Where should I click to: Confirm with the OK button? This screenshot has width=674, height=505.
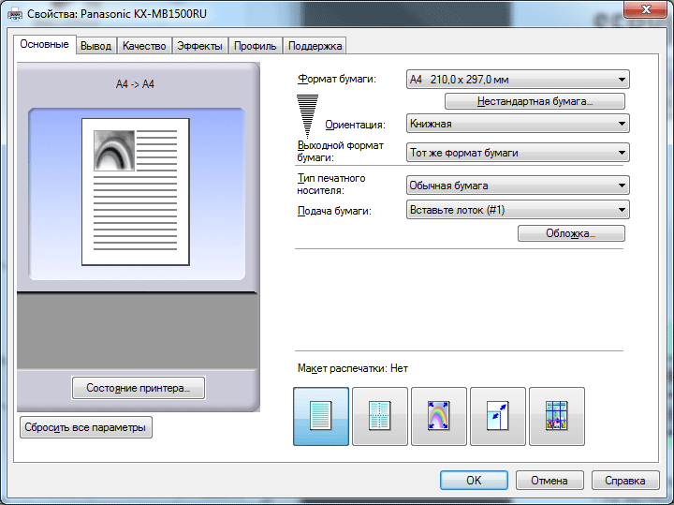[x=474, y=481]
